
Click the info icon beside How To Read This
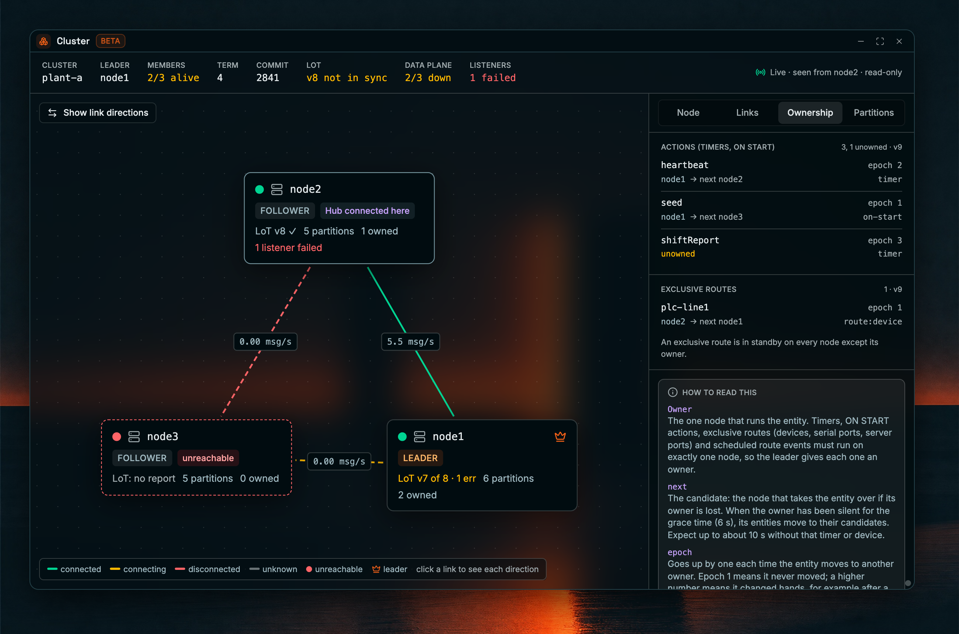[672, 392]
